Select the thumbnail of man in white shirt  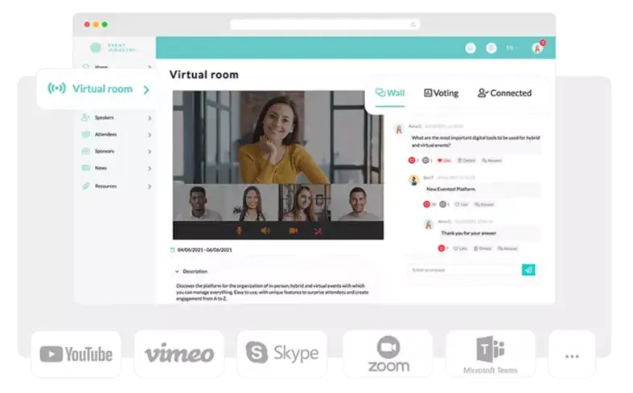coord(199,203)
